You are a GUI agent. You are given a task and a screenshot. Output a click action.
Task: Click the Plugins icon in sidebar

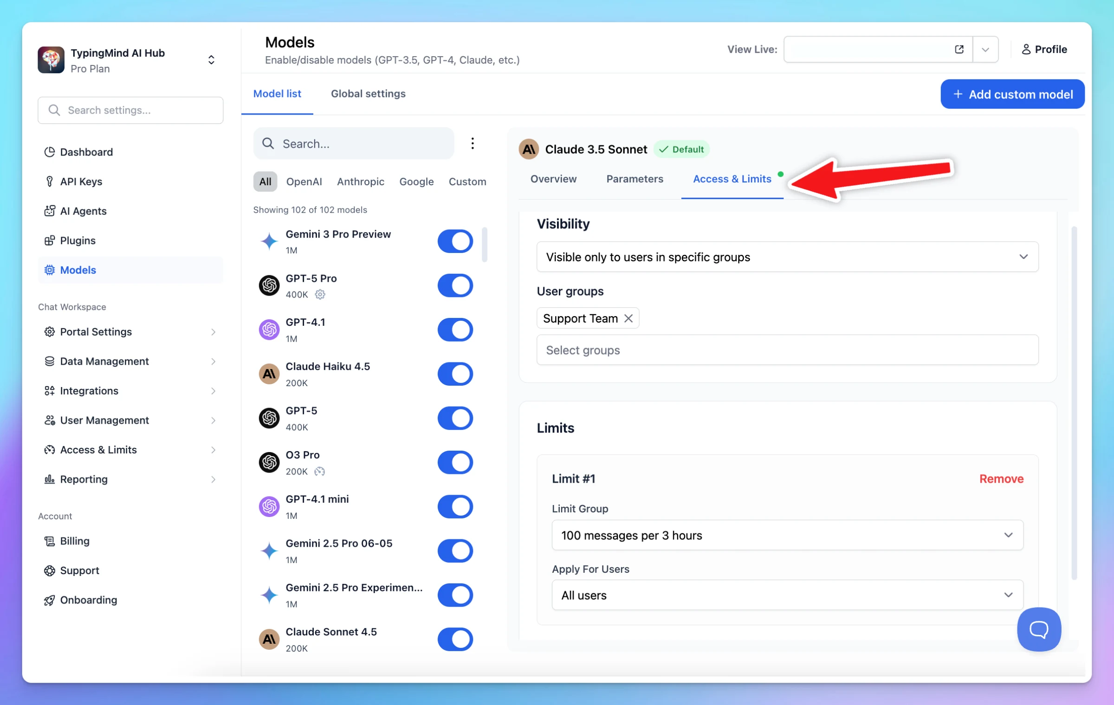49,240
